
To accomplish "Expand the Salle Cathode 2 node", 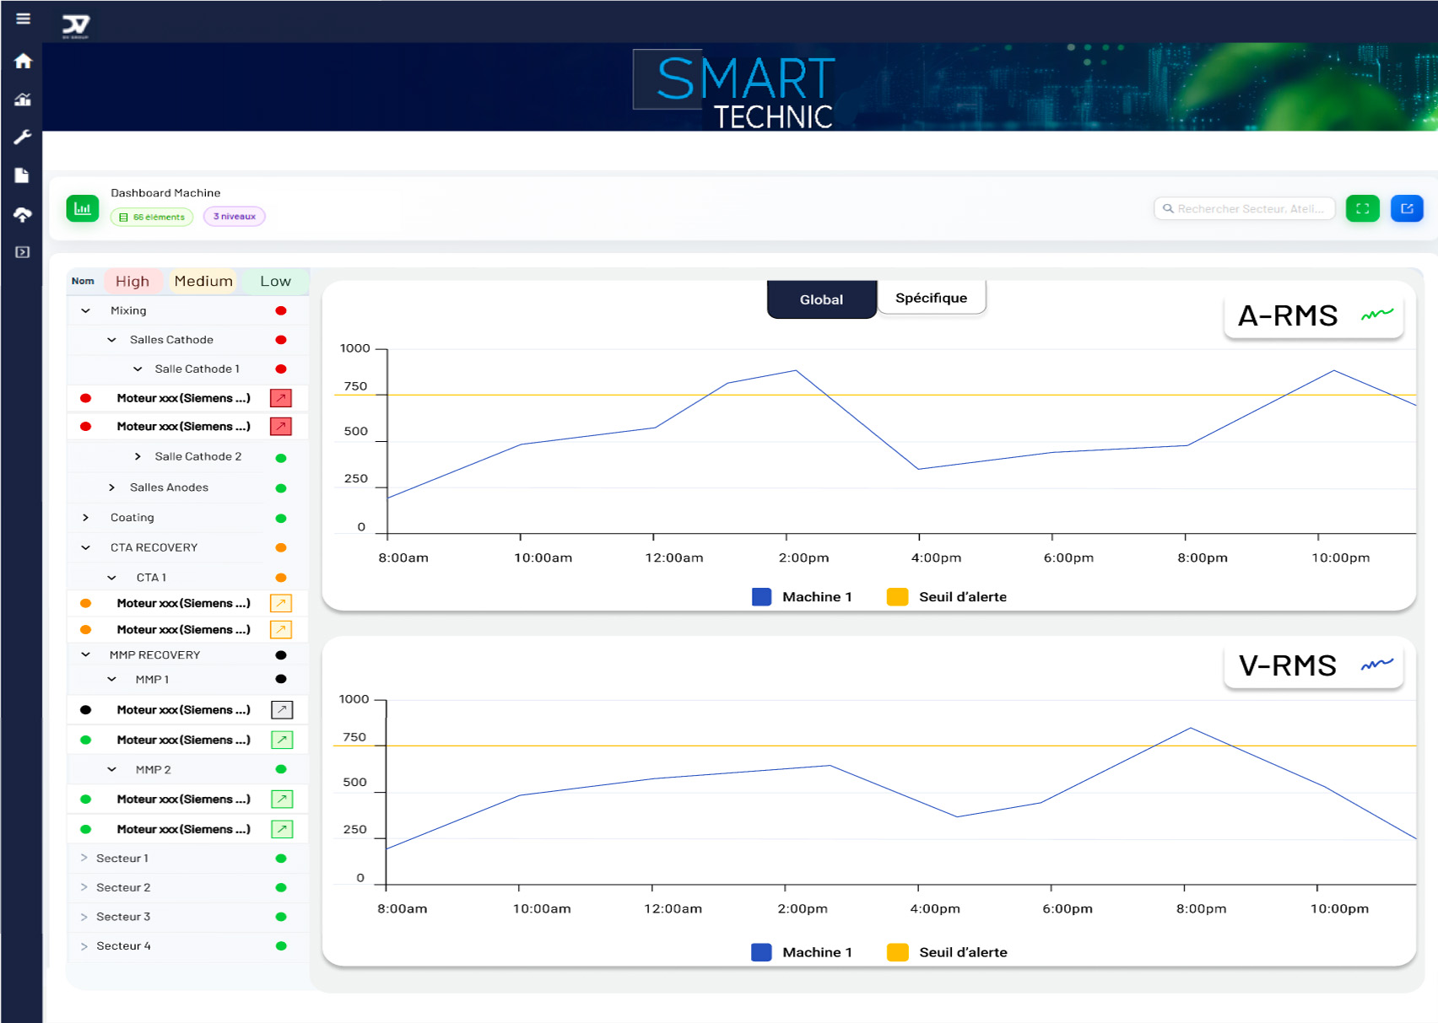I will pyautogui.click(x=138, y=456).
